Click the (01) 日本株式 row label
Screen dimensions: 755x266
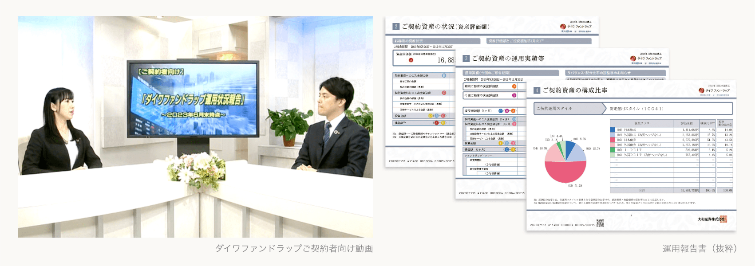click(x=626, y=130)
